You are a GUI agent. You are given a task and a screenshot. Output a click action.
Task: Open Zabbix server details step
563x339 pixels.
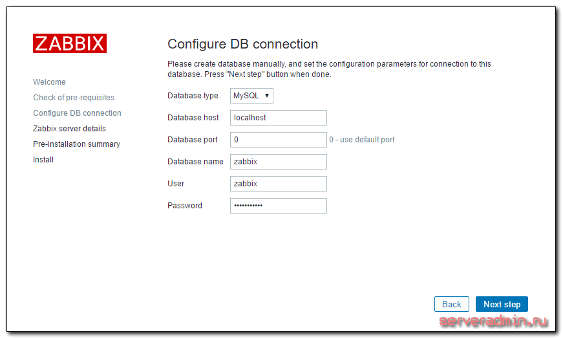coord(69,129)
